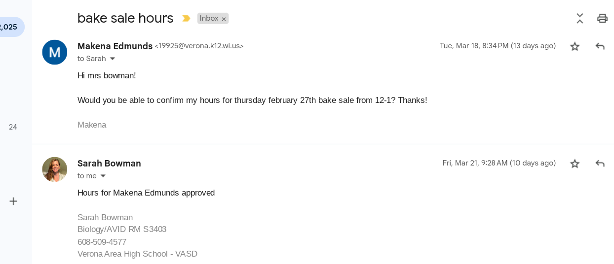Click the 'bake sale hours' subject heading
Screen dimensions: 614x264
pos(125,18)
